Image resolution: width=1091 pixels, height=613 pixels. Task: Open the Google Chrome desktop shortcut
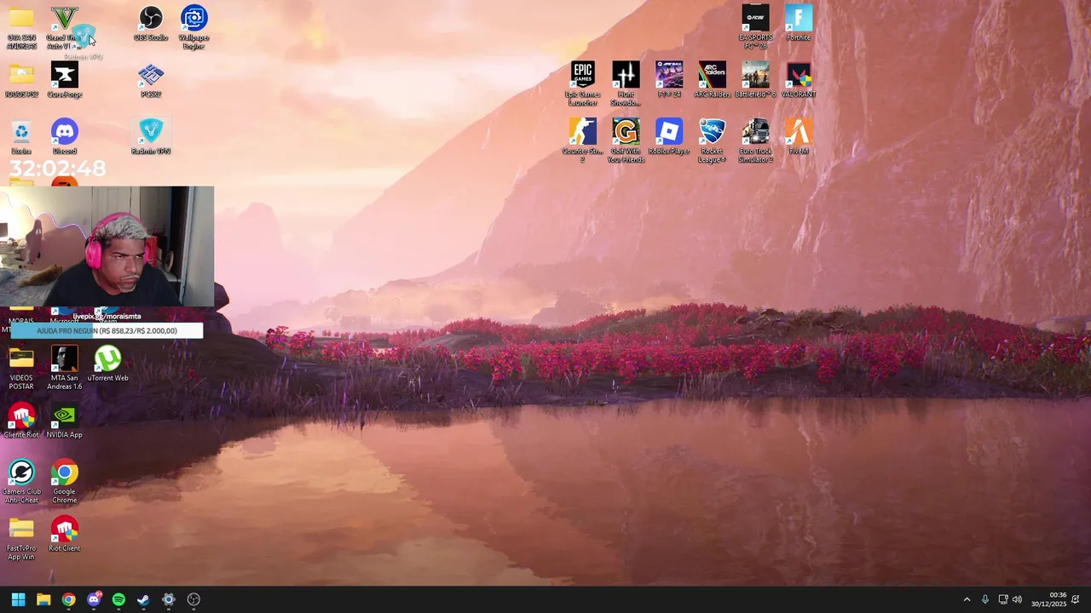pos(65,482)
